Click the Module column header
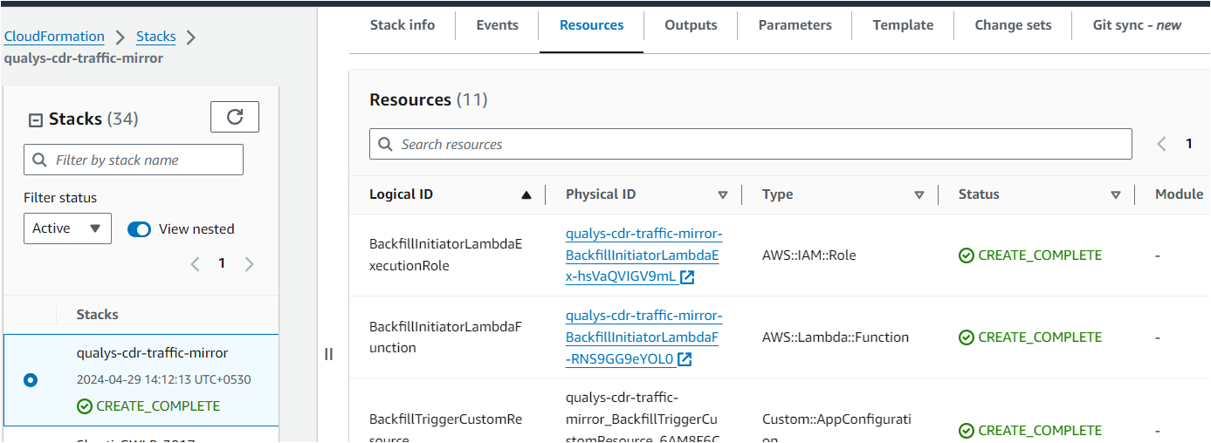This screenshot has width=1211, height=443. (1179, 194)
